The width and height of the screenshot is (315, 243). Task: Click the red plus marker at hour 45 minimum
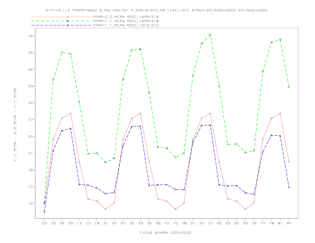pos(175,209)
